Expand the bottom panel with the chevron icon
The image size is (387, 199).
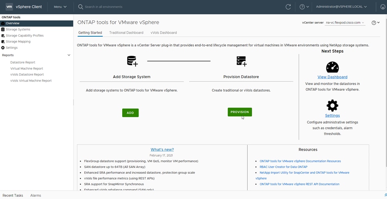tap(385, 195)
